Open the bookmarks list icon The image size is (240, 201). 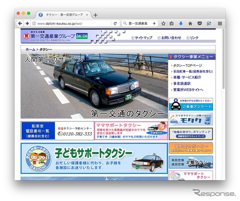click(172, 23)
